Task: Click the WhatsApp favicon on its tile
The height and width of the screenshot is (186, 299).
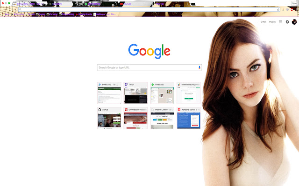Action: pyautogui.click(x=153, y=85)
